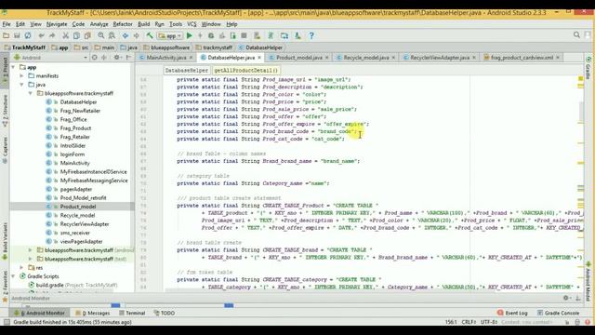595x335 pixels.
Task: Click the Undo arrow icon
Action: pyautogui.click(x=41, y=35)
